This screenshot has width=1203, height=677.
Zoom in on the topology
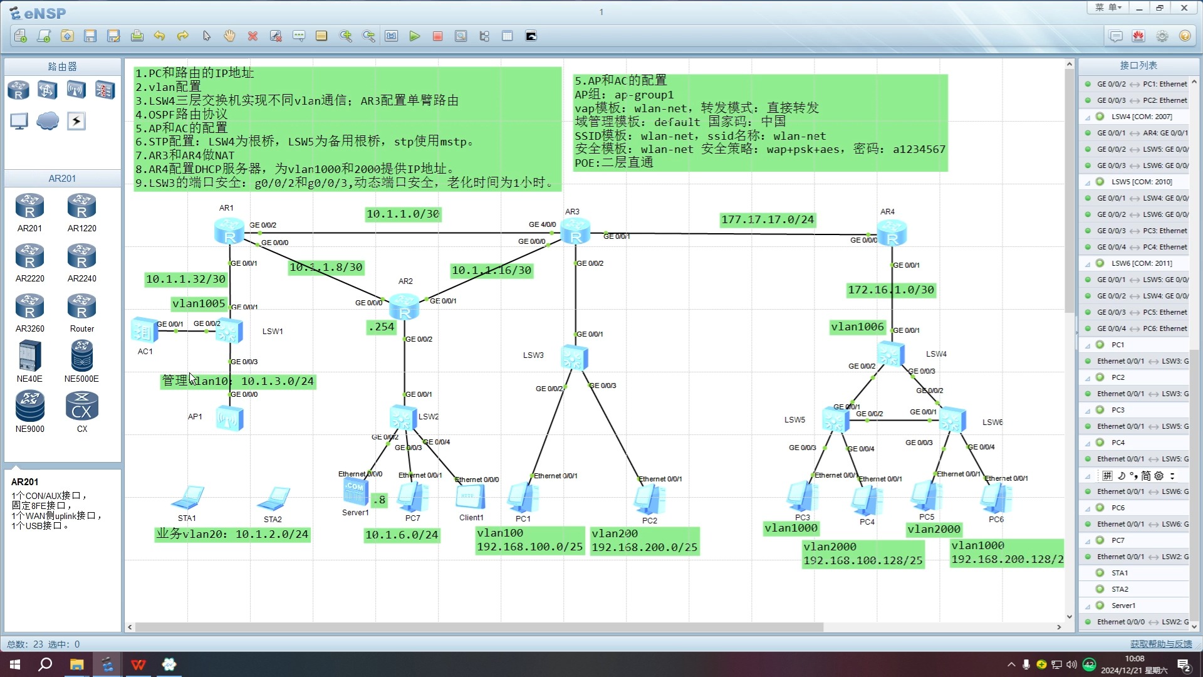(345, 36)
